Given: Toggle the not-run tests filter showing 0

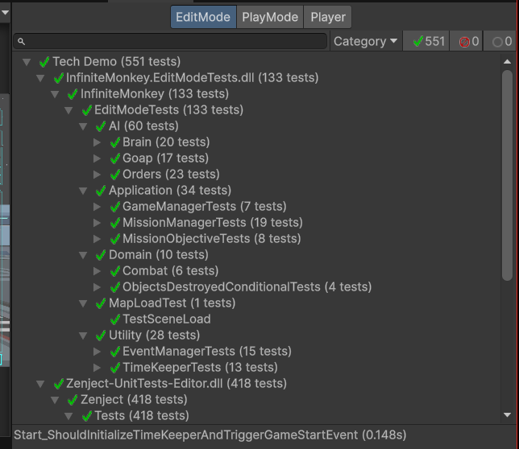Looking at the screenshot, I should 500,41.
